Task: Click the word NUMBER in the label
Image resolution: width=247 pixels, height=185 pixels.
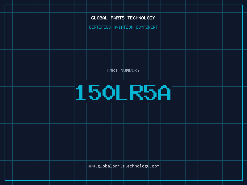Action: (x=129, y=70)
